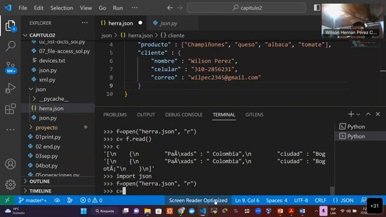Switch to the DEBUG CONSOLE panel tab

[x=184, y=115]
